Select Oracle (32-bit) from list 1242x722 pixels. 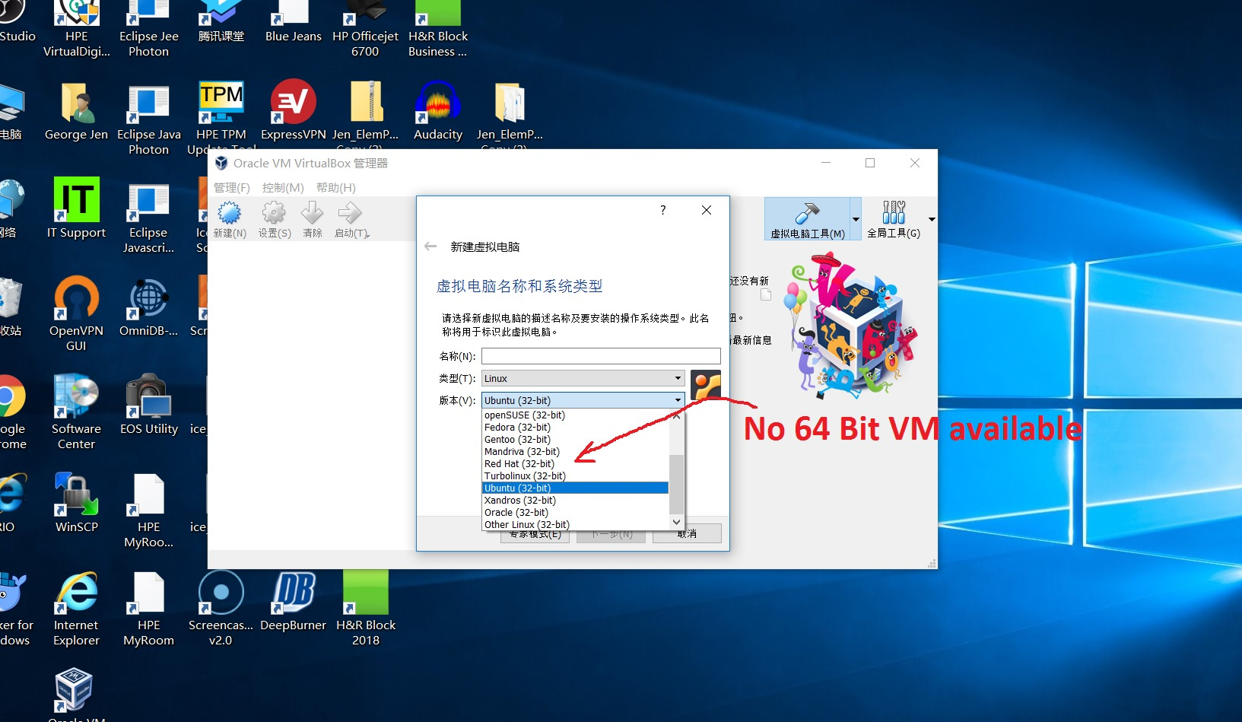(x=576, y=513)
